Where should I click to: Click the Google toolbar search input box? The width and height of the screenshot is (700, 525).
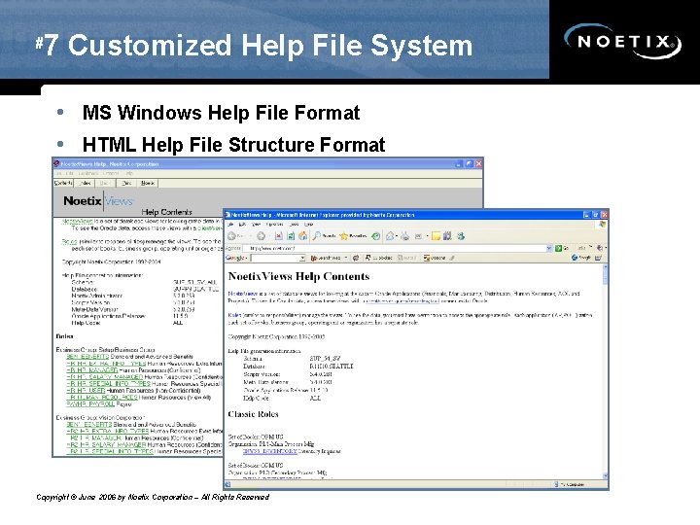274,258
